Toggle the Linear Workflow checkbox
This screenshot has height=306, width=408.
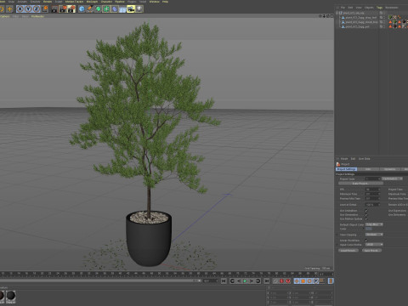tap(366, 241)
